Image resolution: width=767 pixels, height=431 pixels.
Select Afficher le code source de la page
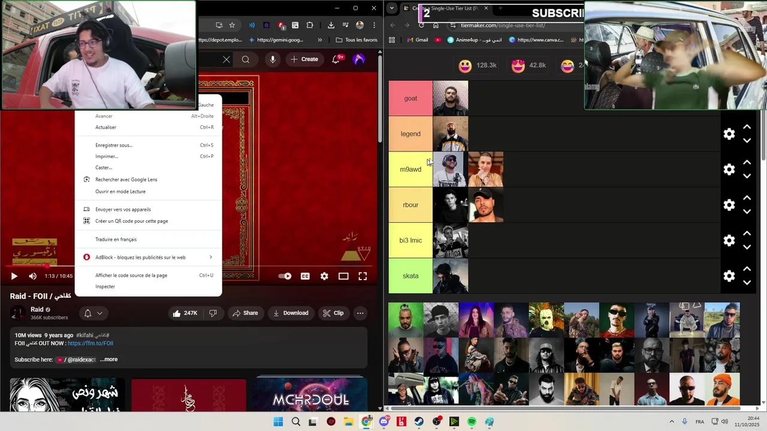coord(148,275)
